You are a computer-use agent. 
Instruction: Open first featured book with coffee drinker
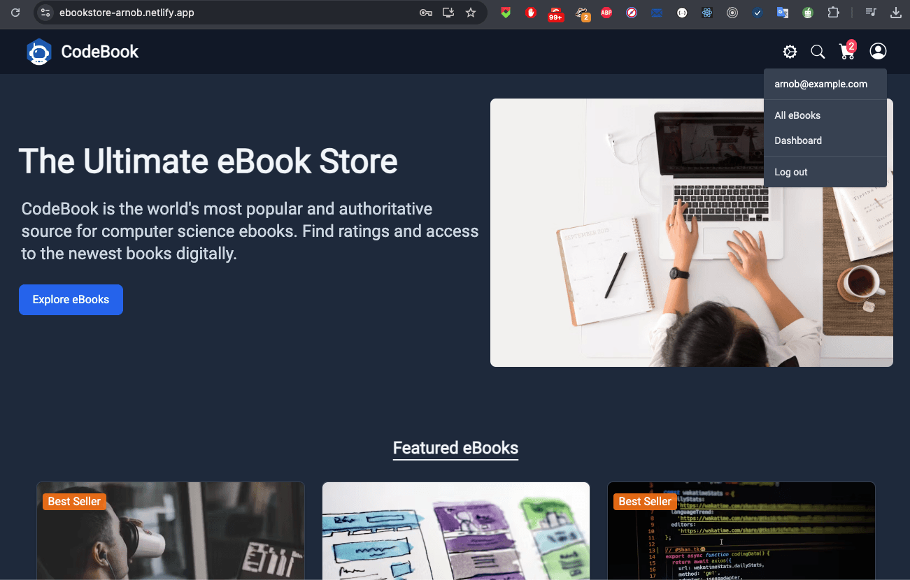[171, 530]
